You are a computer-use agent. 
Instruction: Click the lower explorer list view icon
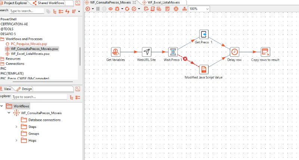pyautogui.click(x=78, y=97)
